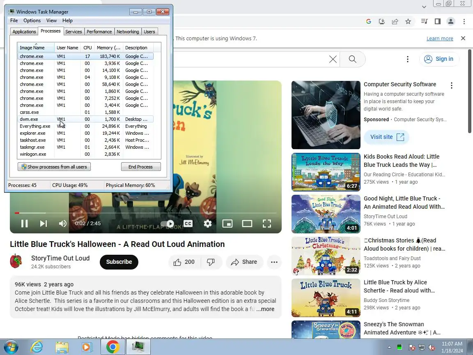Open Options menu in Task Manager
The height and width of the screenshot is (355, 473).
[x=32, y=21]
